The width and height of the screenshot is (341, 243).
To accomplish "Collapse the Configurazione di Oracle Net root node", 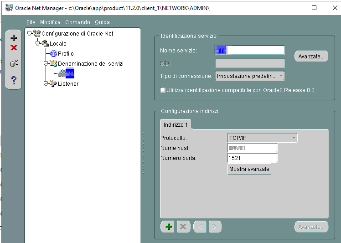I will (29, 33).
